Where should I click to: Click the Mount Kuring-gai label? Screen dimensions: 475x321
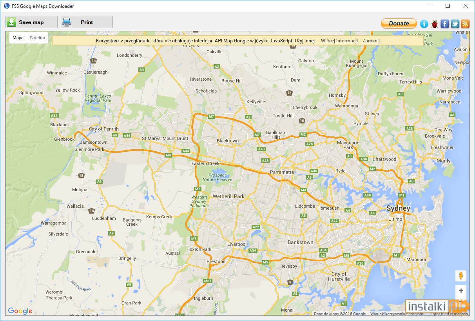[357, 63]
